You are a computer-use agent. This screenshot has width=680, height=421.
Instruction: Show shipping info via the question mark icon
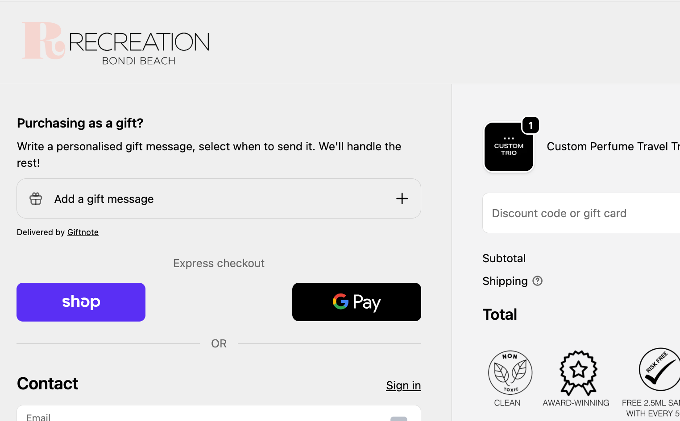538,281
